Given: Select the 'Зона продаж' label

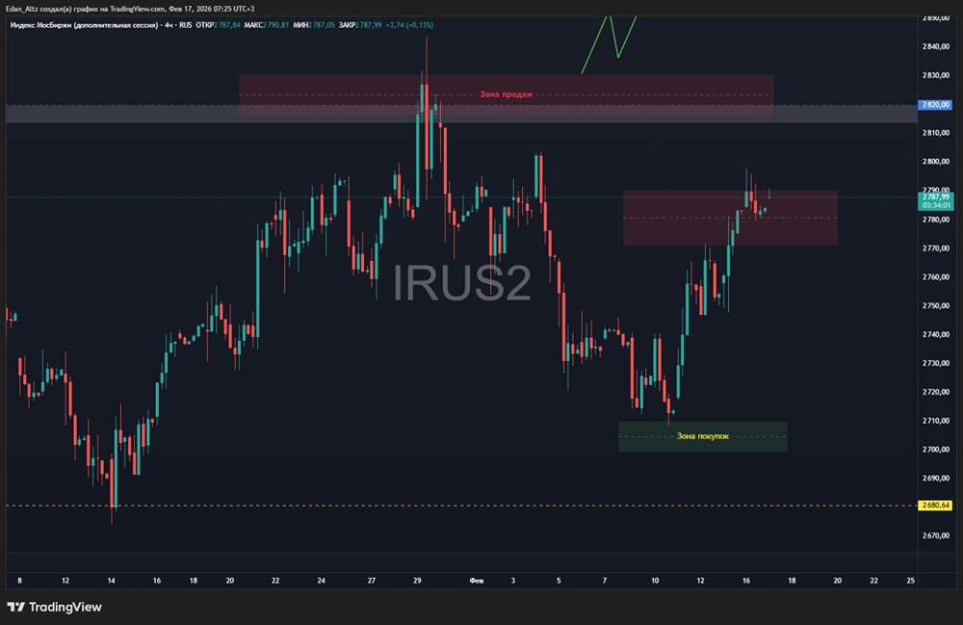Looking at the screenshot, I should coord(507,94).
